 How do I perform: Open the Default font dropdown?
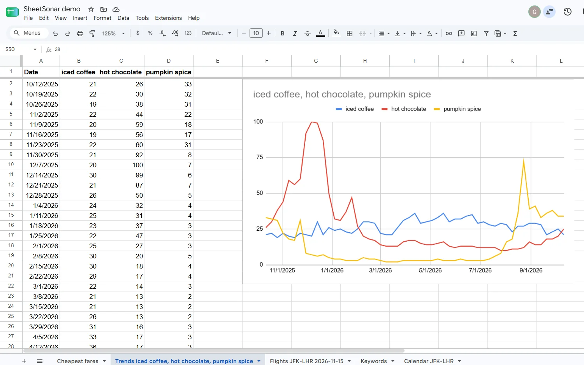tap(216, 33)
